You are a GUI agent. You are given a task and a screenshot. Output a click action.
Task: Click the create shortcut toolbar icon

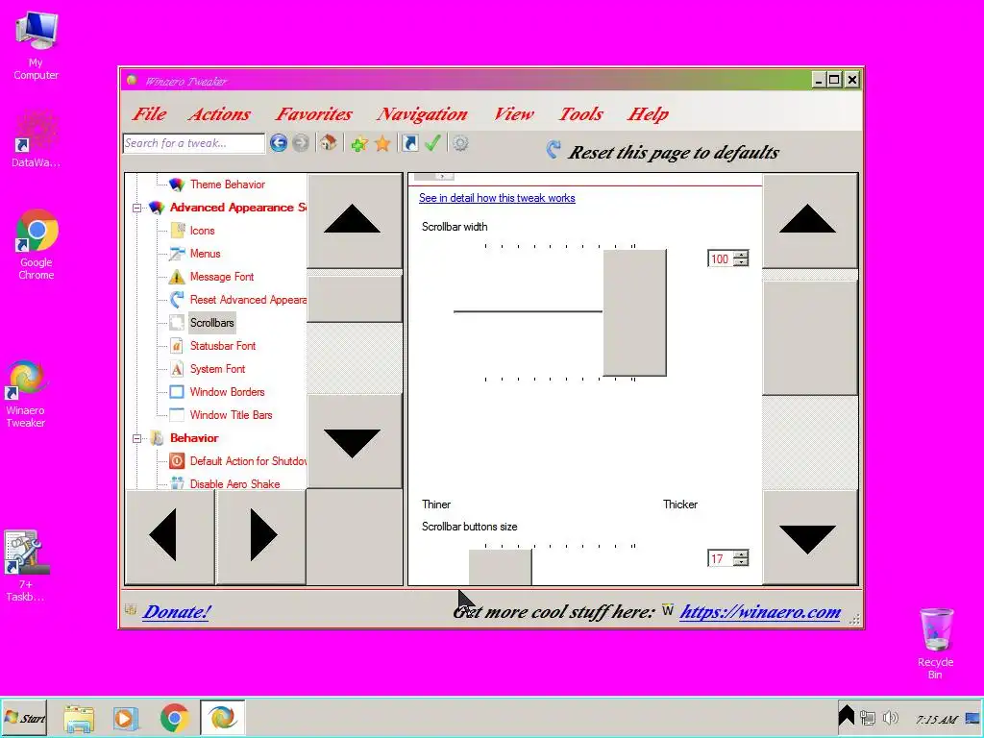click(x=409, y=143)
